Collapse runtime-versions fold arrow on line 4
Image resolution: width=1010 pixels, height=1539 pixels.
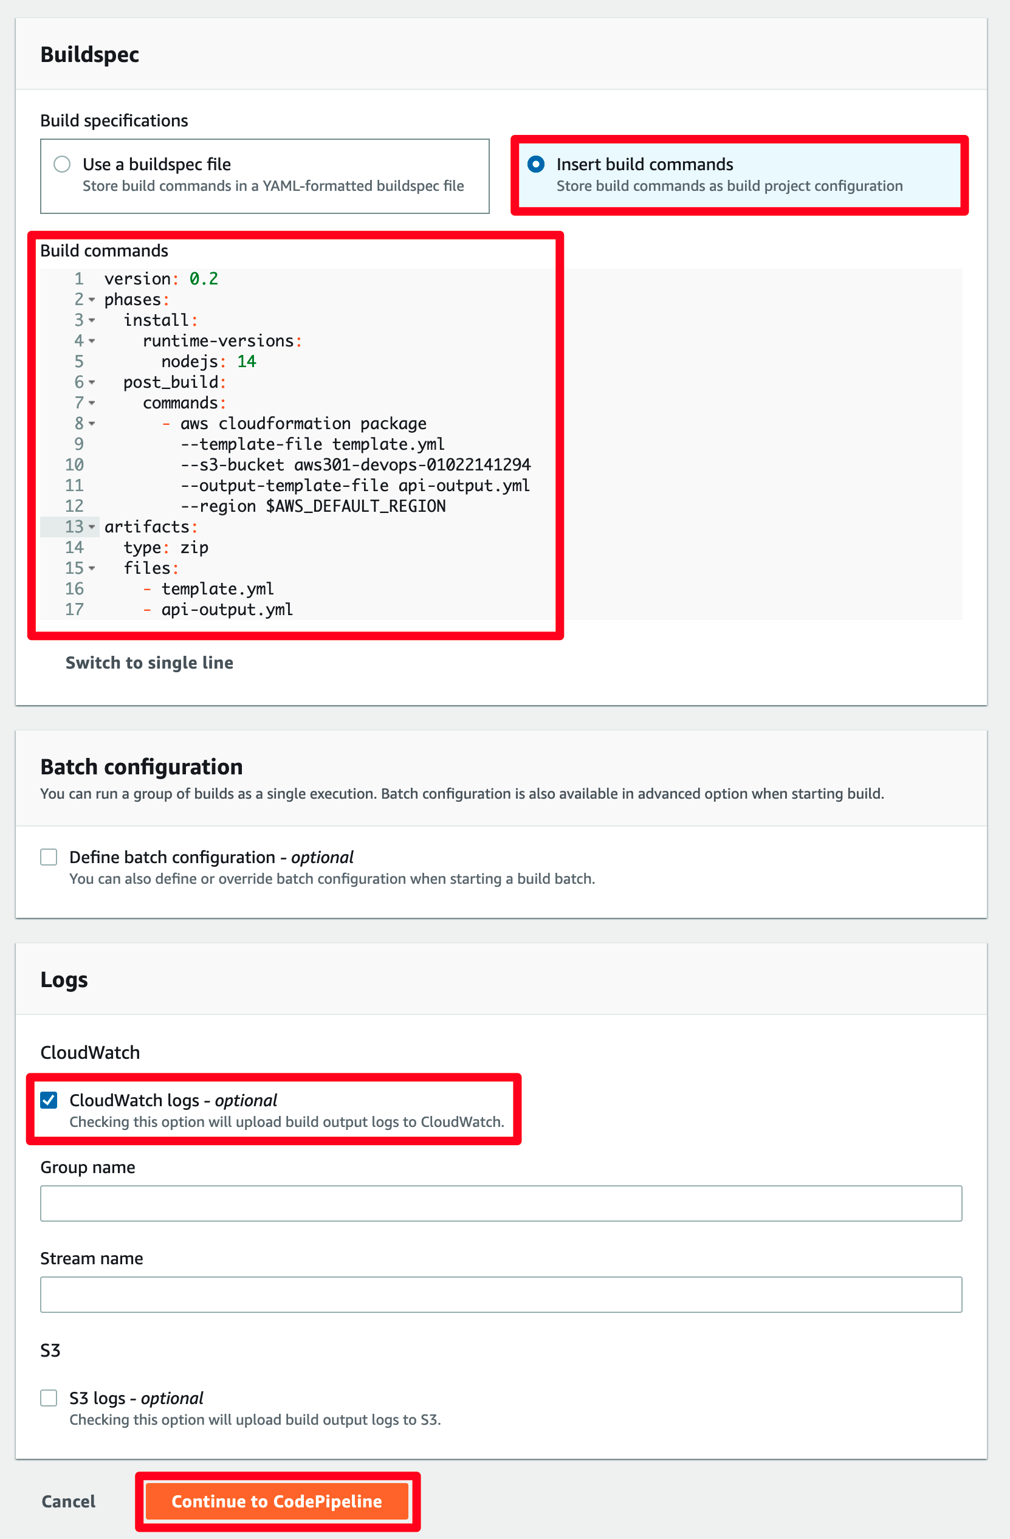click(x=92, y=342)
